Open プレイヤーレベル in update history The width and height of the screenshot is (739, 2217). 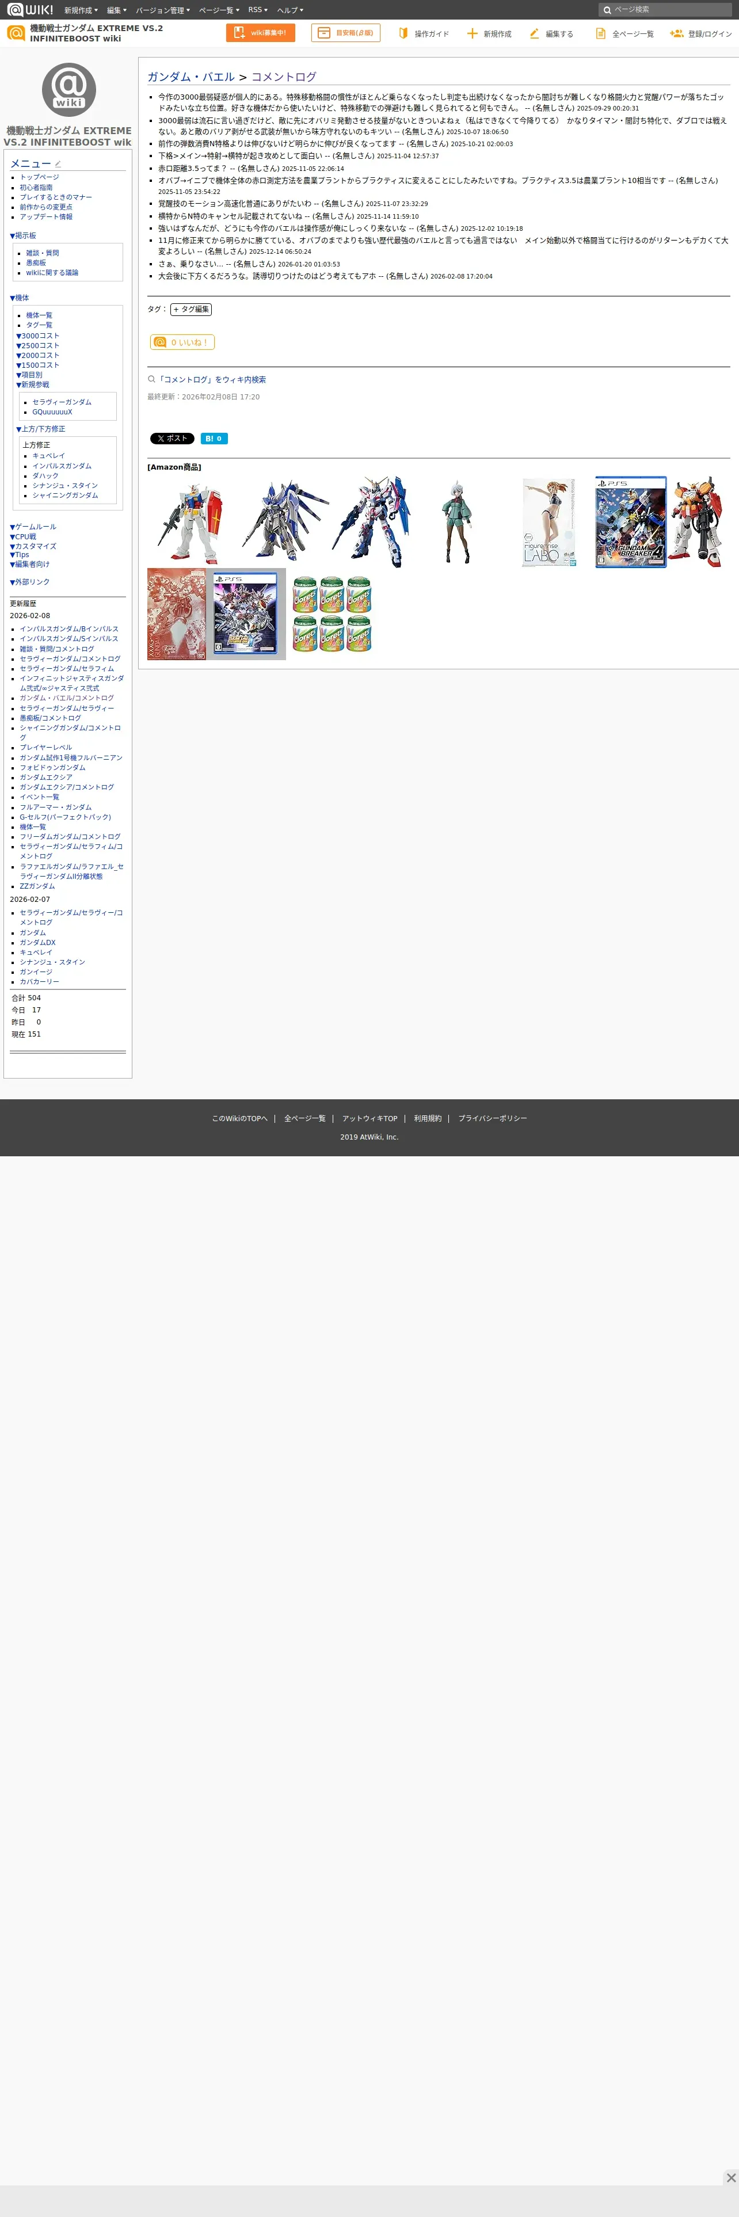click(47, 747)
